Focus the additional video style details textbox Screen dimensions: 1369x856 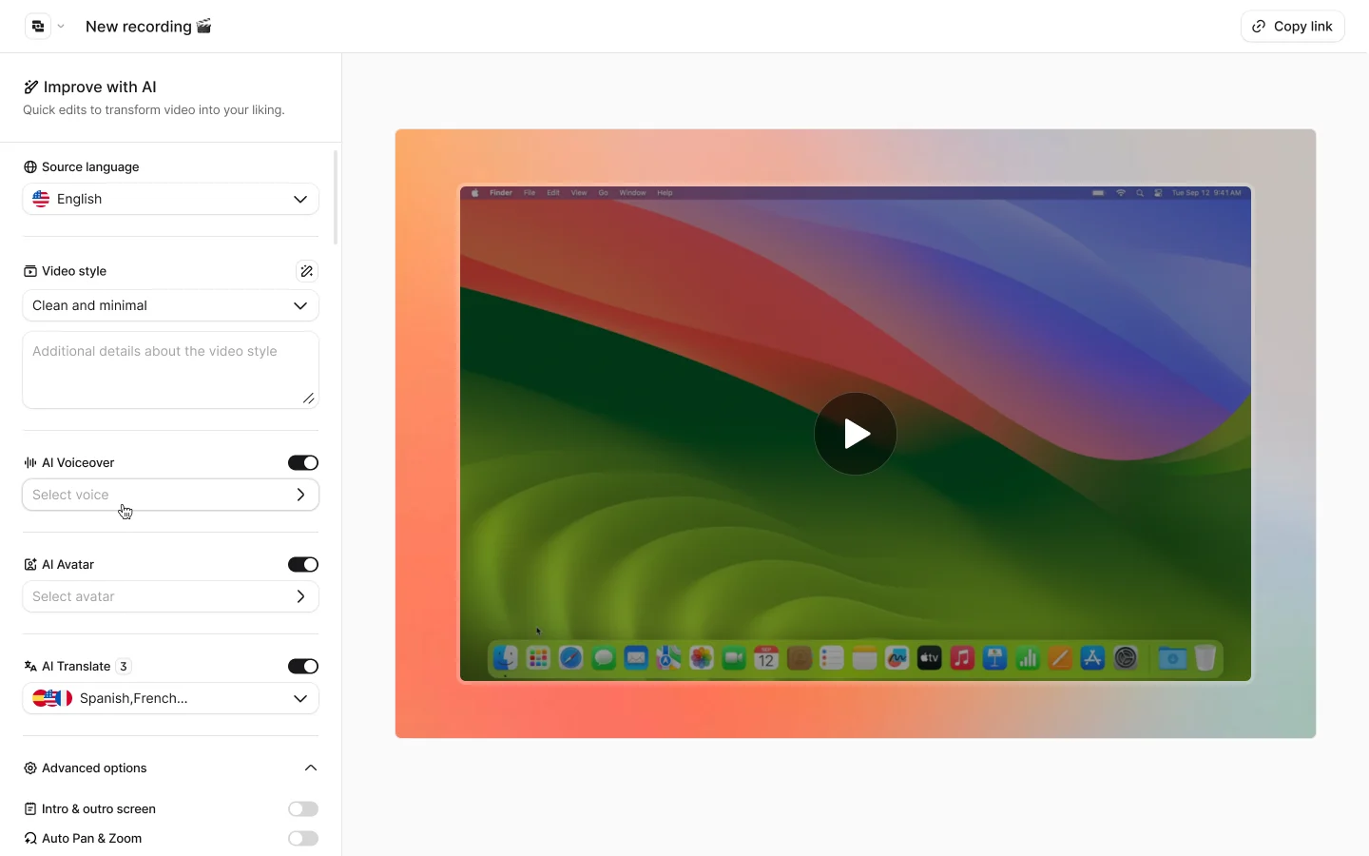pos(170,370)
